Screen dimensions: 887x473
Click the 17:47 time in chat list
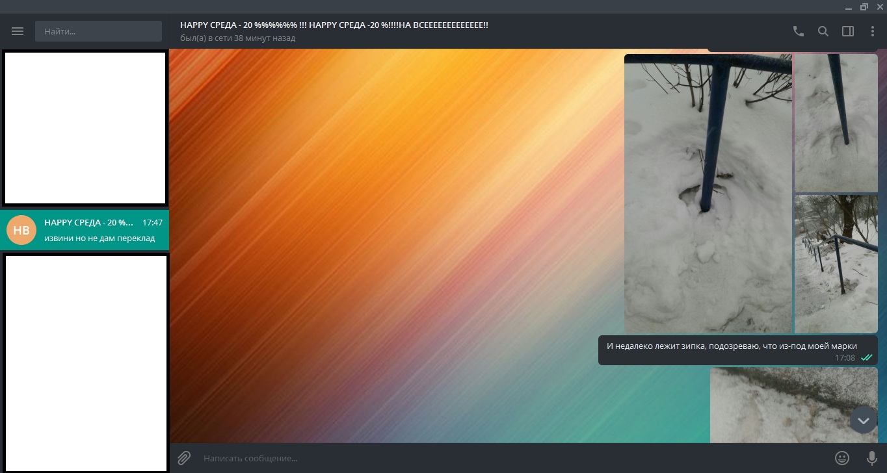click(152, 222)
